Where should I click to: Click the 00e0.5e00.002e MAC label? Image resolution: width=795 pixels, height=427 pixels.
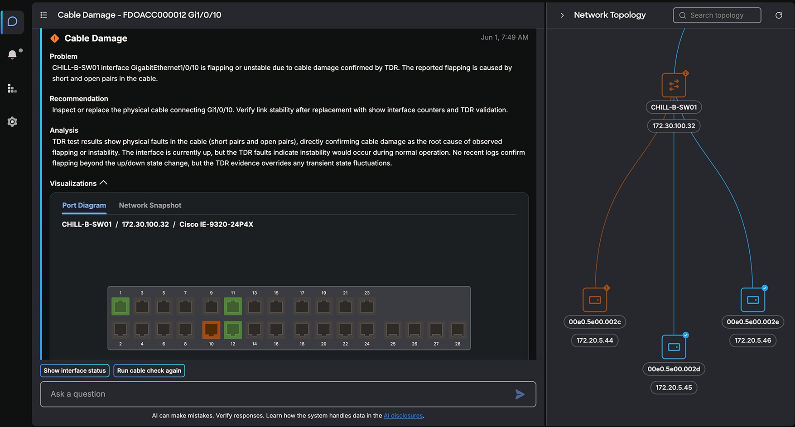coord(753,322)
